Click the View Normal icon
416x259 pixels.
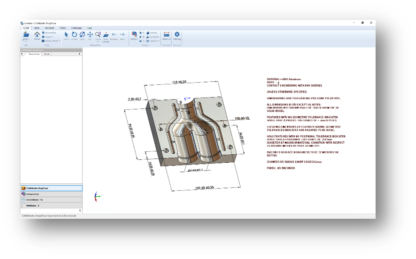pyautogui.click(x=105, y=35)
